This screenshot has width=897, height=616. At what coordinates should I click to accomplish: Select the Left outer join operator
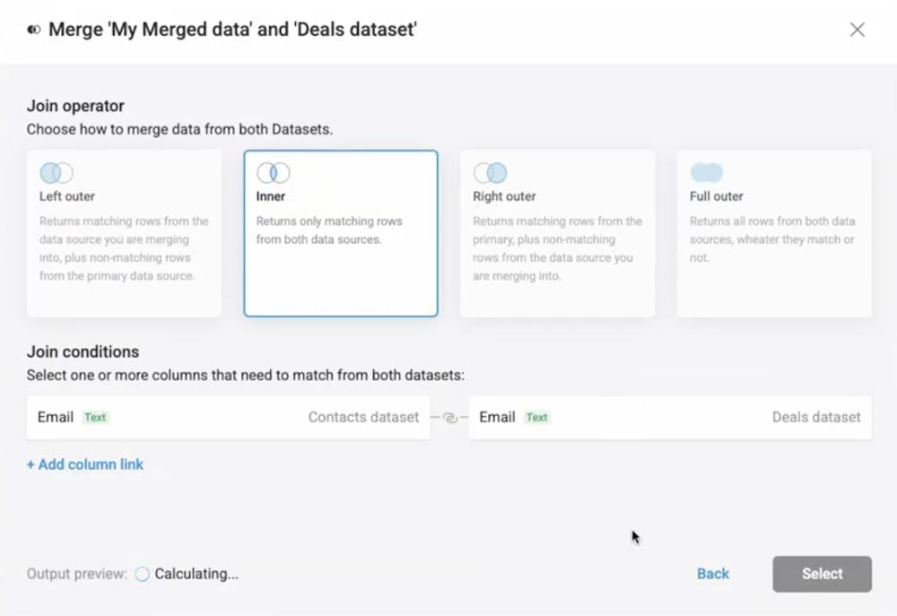click(x=124, y=231)
